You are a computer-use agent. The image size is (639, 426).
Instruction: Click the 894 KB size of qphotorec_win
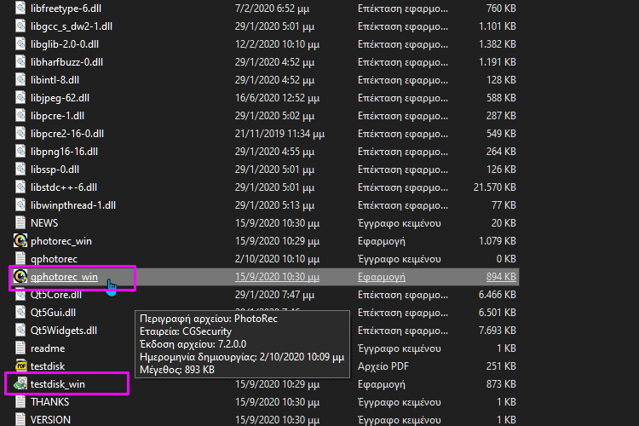click(x=501, y=277)
